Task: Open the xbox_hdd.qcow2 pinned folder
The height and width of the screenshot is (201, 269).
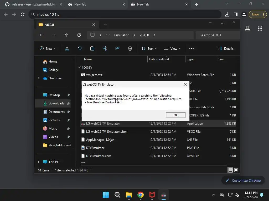Action: click(57, 145)
